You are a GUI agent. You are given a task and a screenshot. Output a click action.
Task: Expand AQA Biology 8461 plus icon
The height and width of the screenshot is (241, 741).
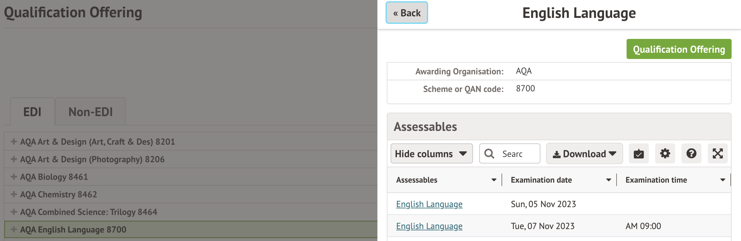[x=14, y=177]
